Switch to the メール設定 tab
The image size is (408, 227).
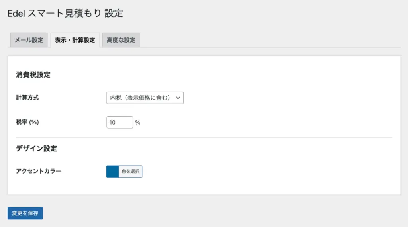[29, 40]
